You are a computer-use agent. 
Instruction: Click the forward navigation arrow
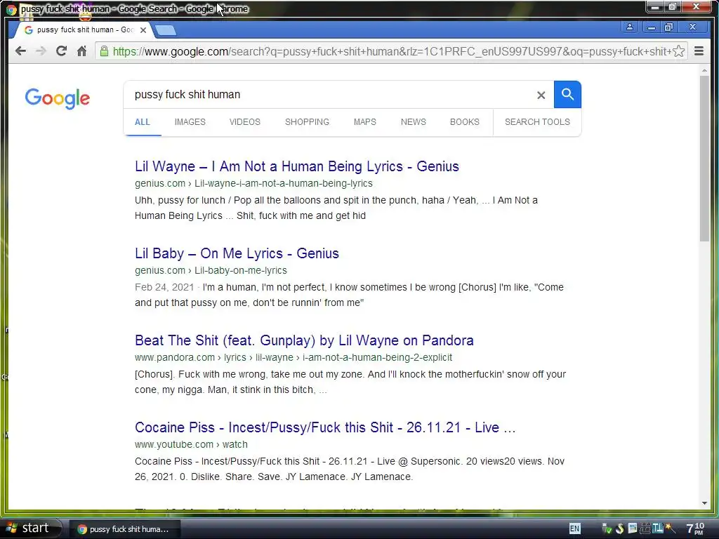pyautogui.click(x=41, y=51)
